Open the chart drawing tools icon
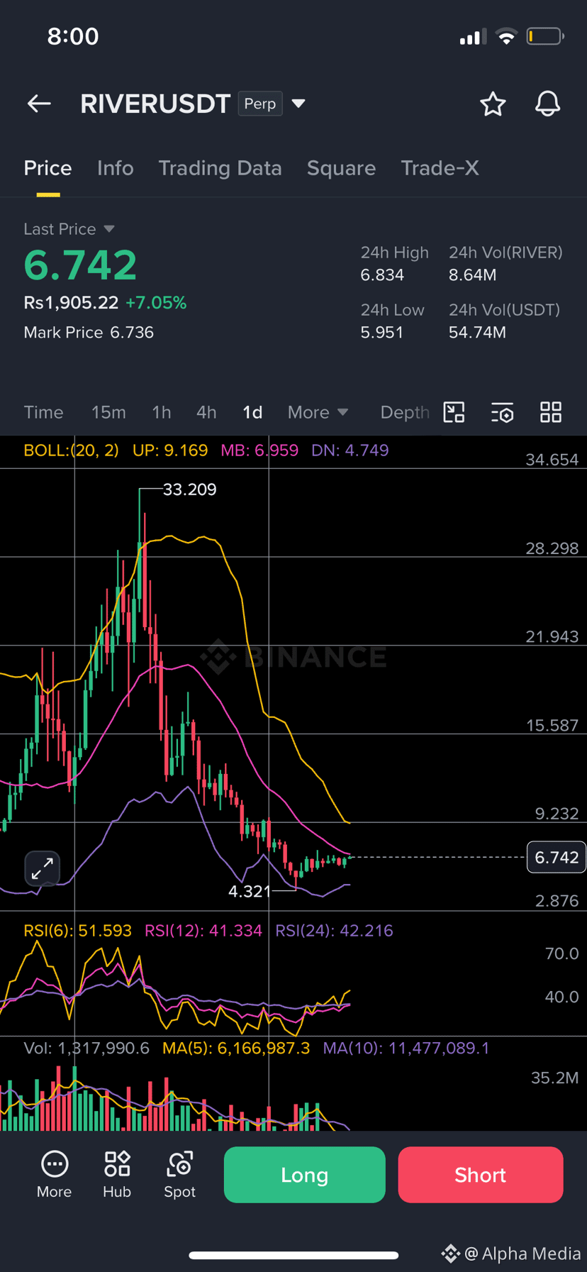 [x=454, y=412]
